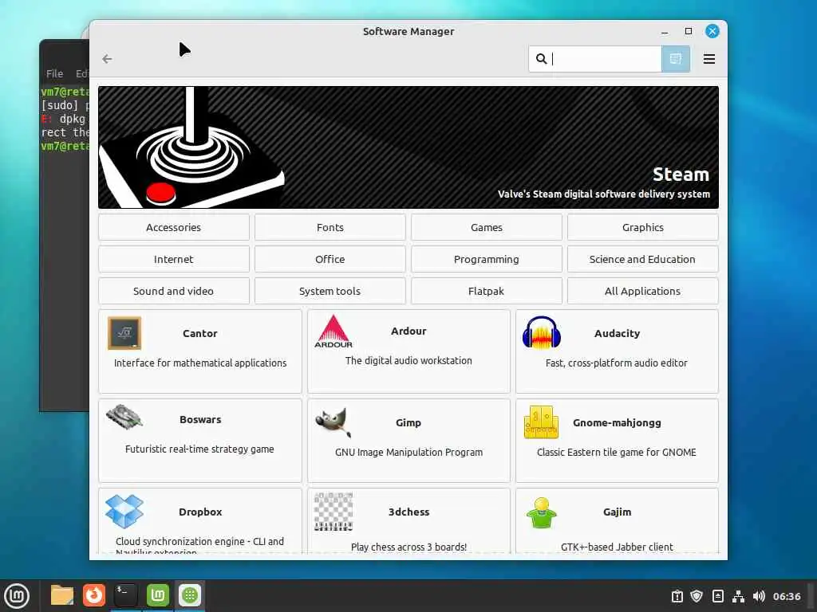Open the Games category
Viewport: 817px width, 612px height.
486,227
